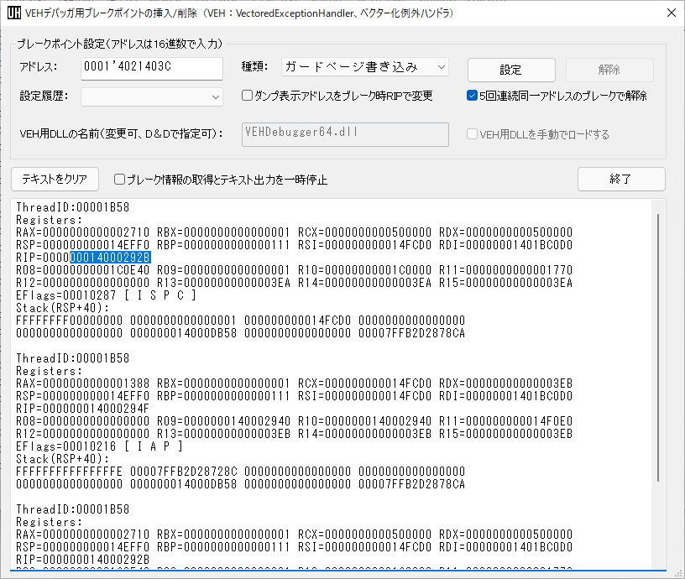Click the disabled 解除 button
685x579 pixels.
coord(609,70)
